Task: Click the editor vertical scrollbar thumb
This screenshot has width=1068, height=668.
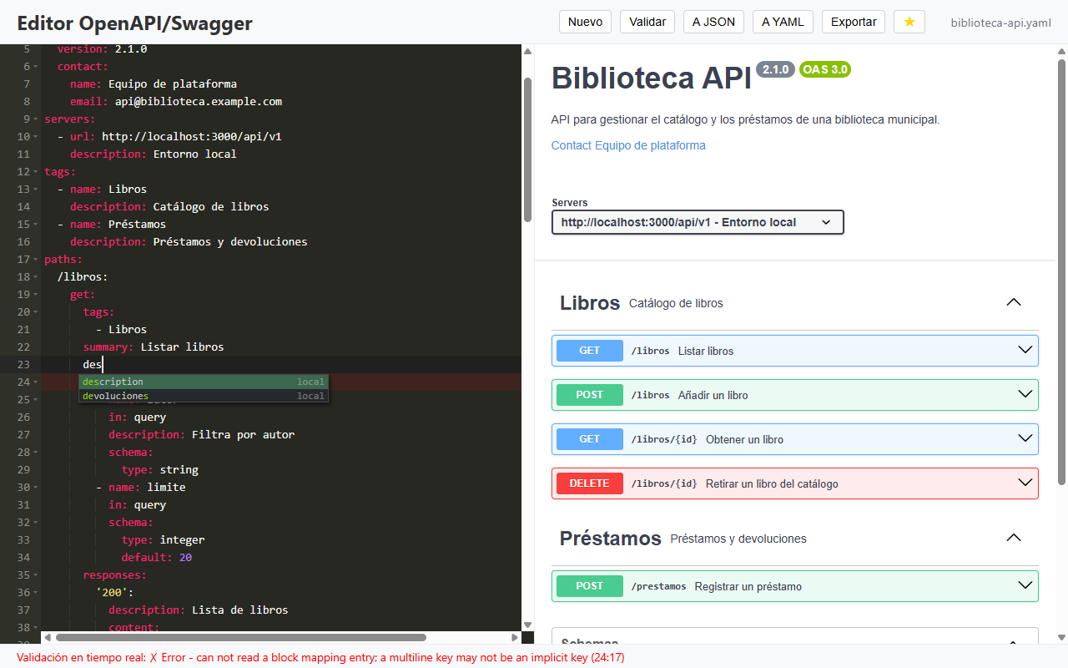Action: (x=527, y=149)
